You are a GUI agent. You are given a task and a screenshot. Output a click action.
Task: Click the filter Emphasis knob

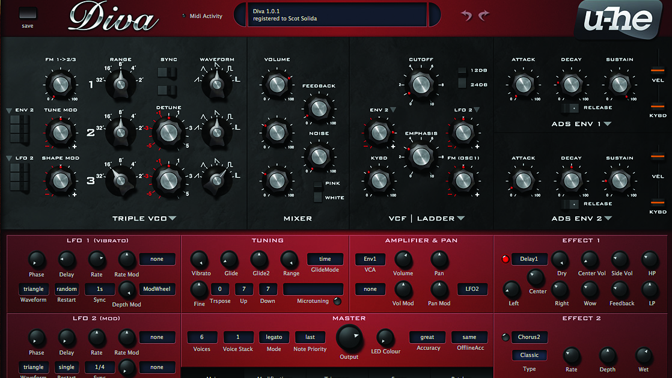421,157
